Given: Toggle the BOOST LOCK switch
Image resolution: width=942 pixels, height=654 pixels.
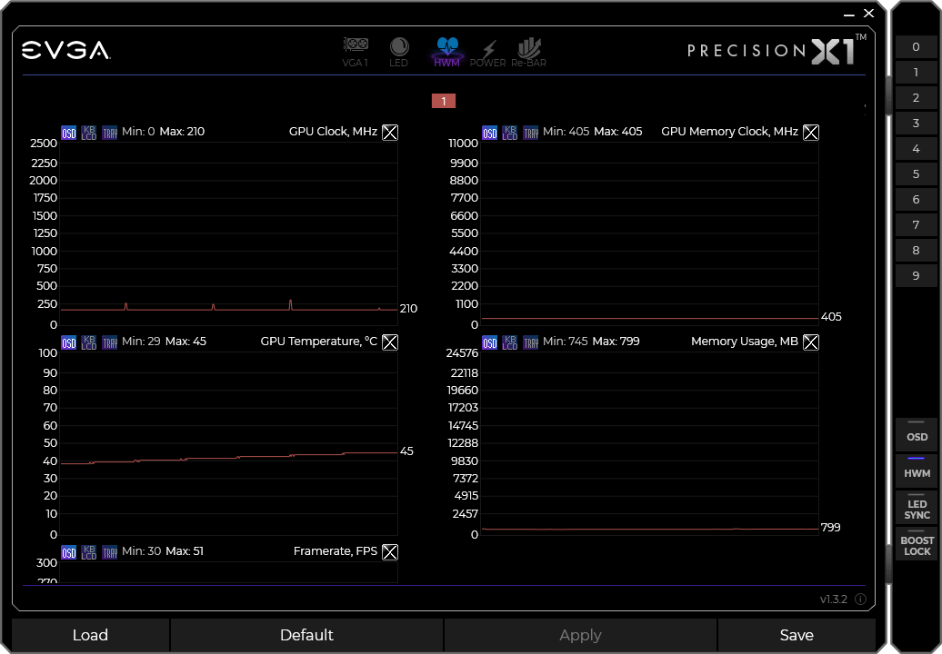Looking at the screenshot, I should [x=917, y=544].
